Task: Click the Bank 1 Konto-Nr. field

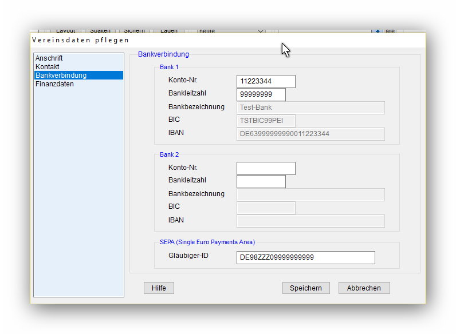Action: tap(266, 82)
